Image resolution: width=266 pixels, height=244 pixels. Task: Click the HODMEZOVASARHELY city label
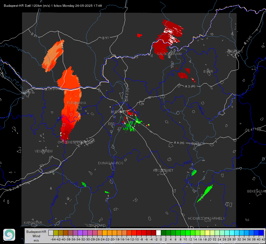pyautogui.click(x=206, y=219)
